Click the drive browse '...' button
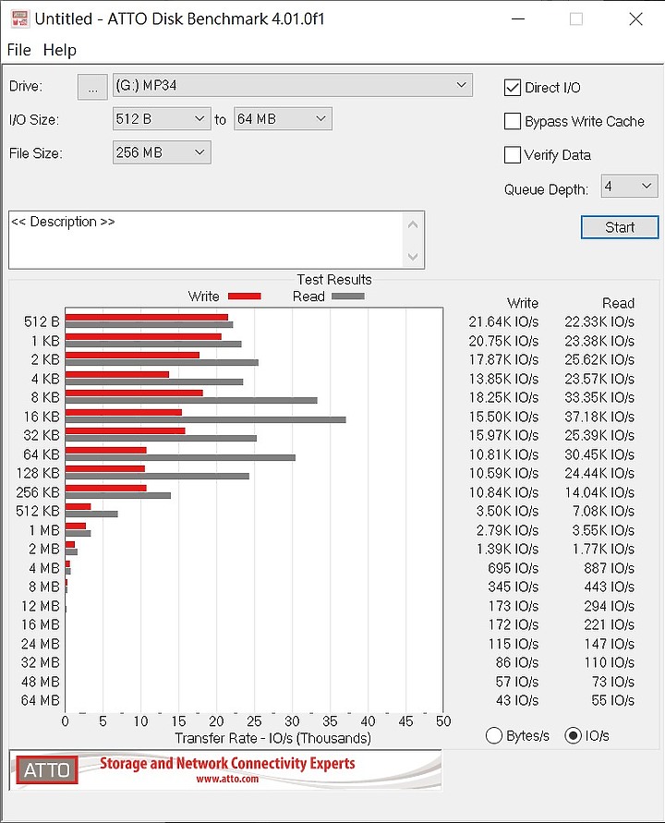Viewport: 665px width, 823px height. (x=92, y=87)
